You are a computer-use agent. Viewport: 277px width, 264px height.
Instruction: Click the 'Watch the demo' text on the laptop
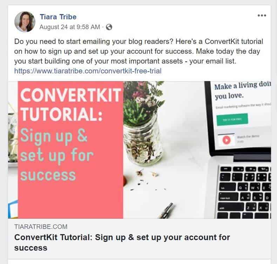(248, 137)
